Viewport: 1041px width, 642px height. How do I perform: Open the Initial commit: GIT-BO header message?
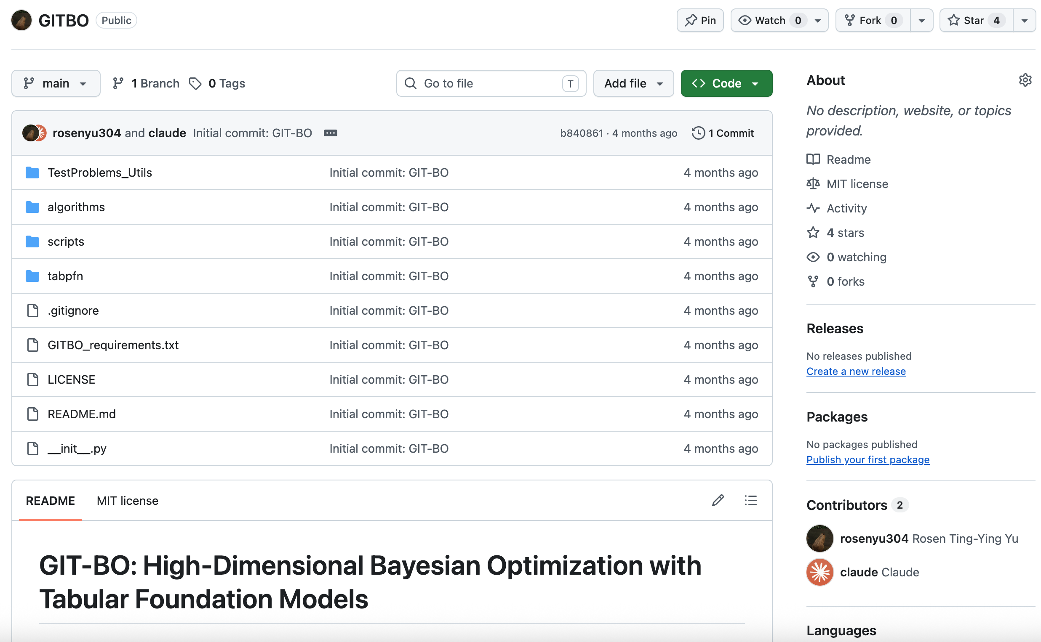(x=252, y=133)
